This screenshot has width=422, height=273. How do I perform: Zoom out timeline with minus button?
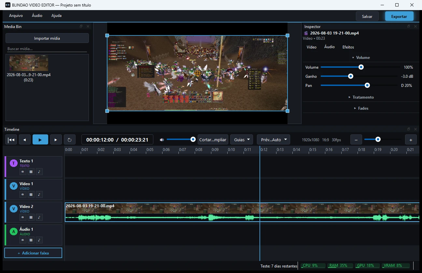pyautogui.click(x=356, y=140)
